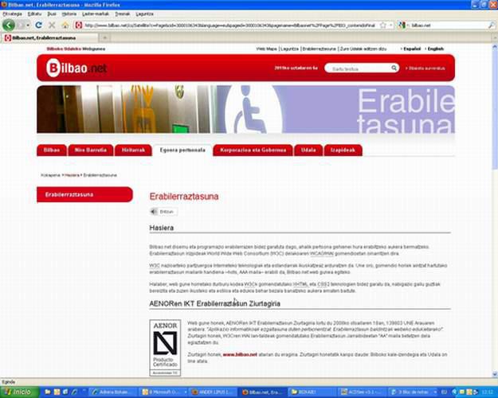This screenshot has height=398, width=498.
Task: Click the Laguntza link in page header
Action: point(290,49)
